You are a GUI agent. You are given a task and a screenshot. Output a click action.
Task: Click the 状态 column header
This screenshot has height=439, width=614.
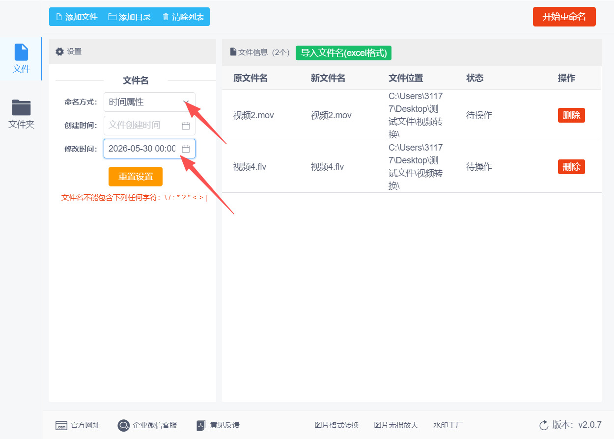point(475,78)
